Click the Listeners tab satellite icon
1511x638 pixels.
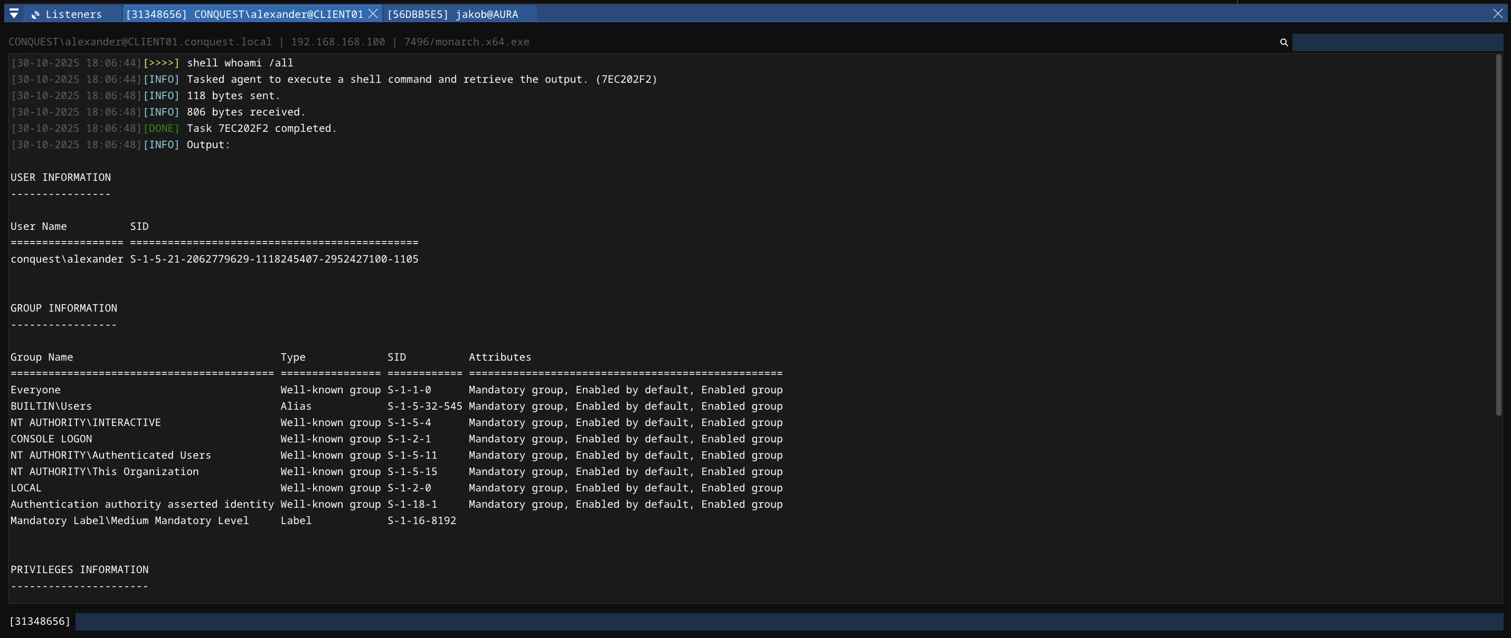click(x=35, y=15)
